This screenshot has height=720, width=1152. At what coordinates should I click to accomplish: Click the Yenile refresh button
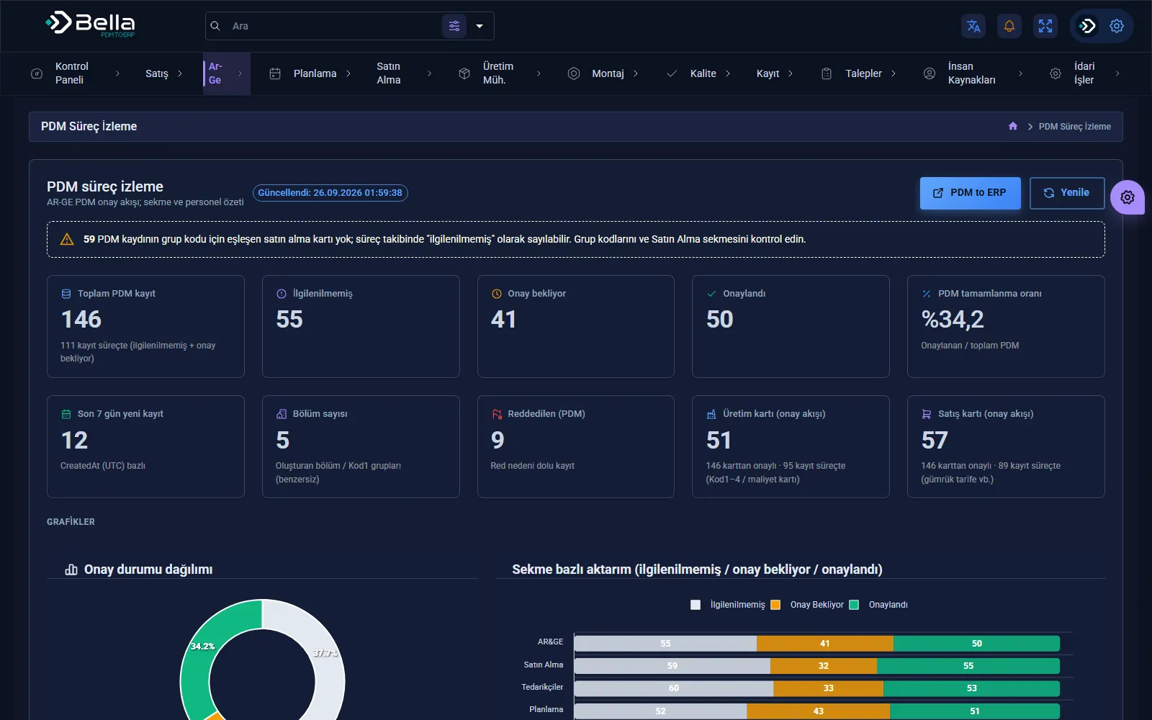(1067, 193)
